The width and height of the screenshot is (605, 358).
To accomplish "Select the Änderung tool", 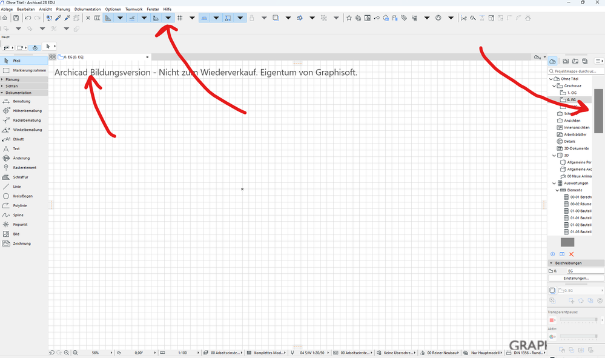I will (x=24, y=158).
